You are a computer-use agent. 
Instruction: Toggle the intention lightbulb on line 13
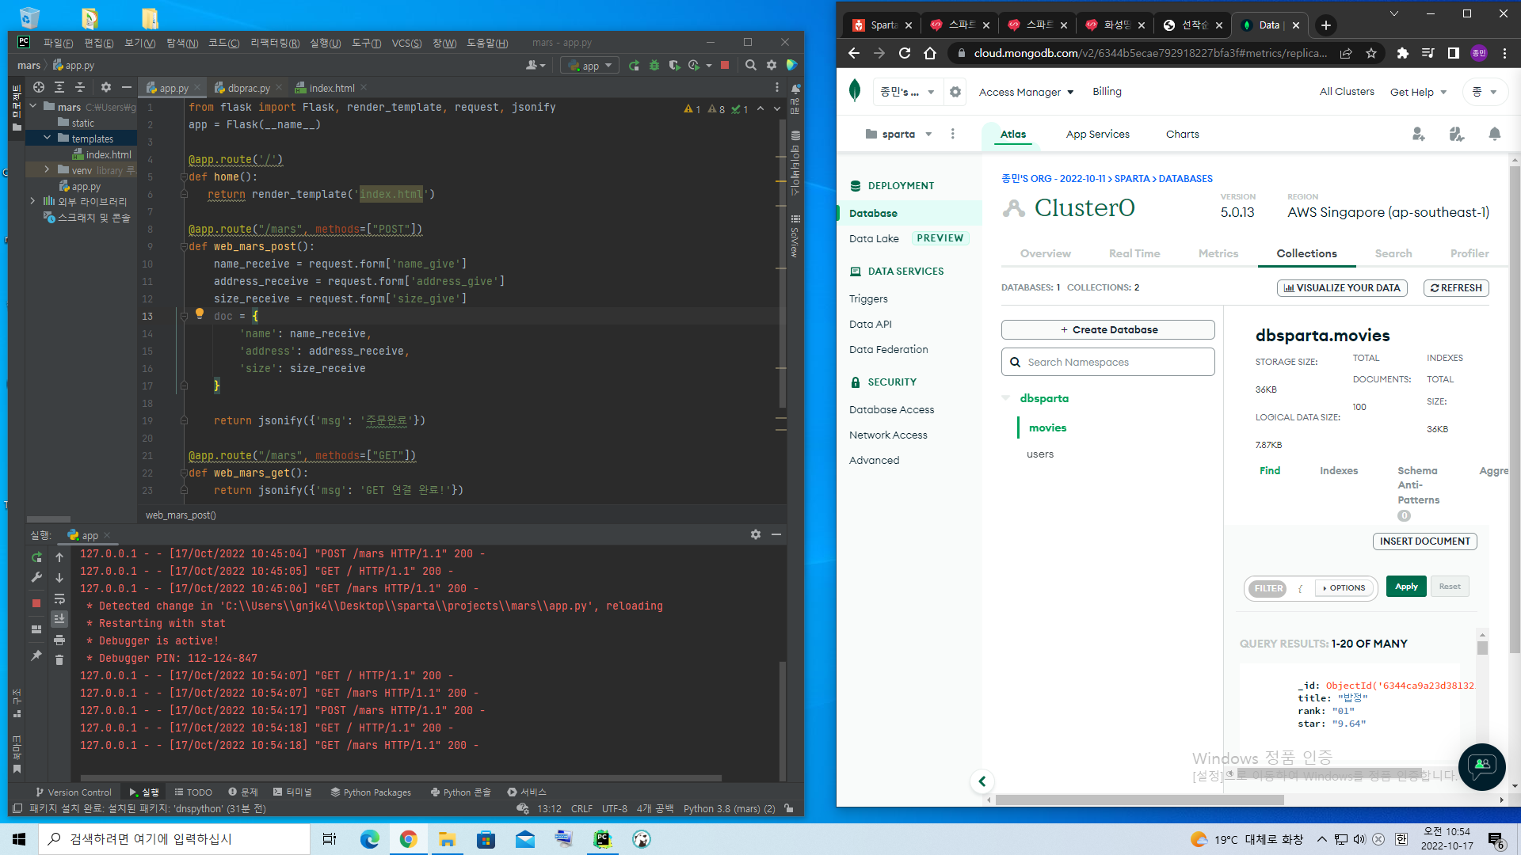point(200,314)
